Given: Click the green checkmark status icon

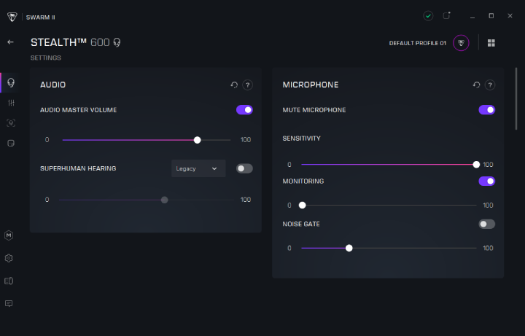Looking at the screenshot, I should click(428, 15).
